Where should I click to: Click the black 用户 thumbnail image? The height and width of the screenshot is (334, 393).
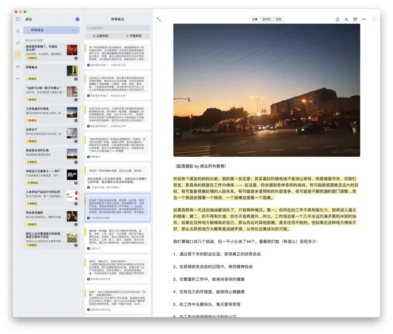72,175
